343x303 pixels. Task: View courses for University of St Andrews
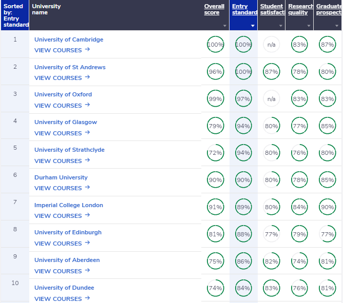62,78
